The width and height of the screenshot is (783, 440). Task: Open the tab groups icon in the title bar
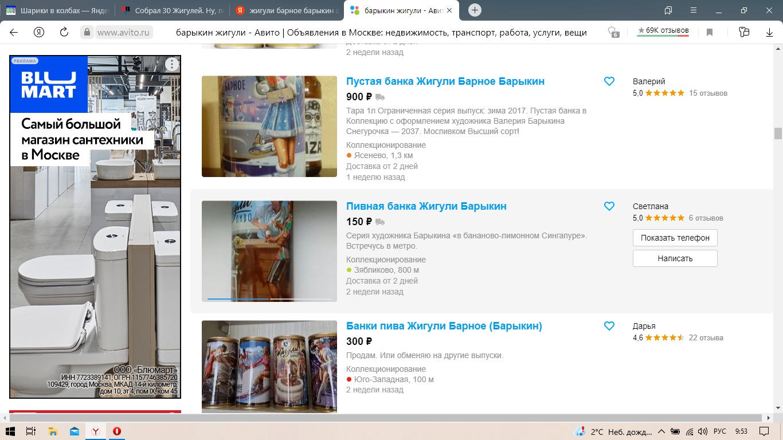click(x=668, y=10)
